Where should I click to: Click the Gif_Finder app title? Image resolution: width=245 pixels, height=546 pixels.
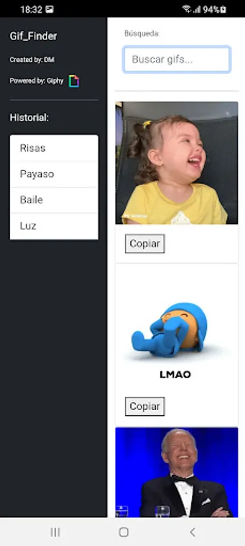33,36
